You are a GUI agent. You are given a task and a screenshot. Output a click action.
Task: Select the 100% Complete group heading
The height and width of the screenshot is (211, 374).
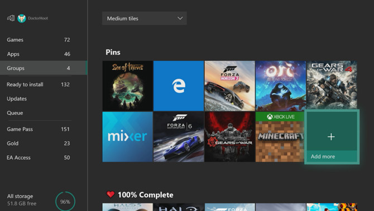pos(146,195)
